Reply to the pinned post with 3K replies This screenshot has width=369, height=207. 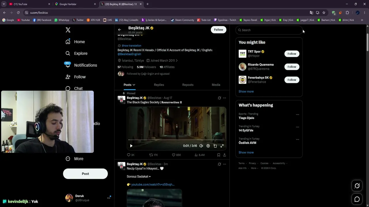coord(131,155)
